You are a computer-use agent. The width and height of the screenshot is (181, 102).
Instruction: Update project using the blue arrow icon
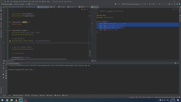pos(162,4)
